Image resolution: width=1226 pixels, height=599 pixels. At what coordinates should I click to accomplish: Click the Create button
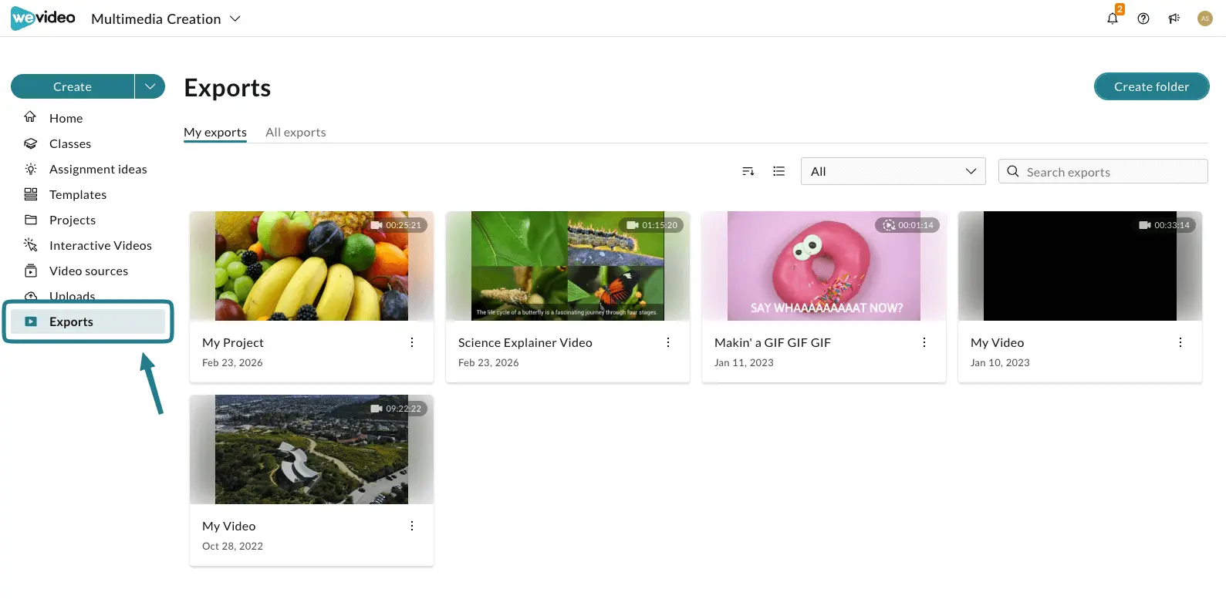click(73, 86)
